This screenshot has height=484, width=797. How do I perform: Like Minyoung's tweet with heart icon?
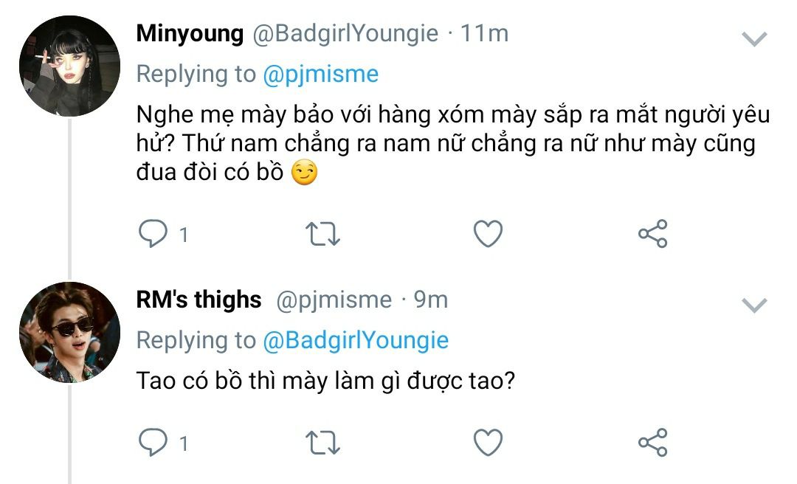coord(488,233)
